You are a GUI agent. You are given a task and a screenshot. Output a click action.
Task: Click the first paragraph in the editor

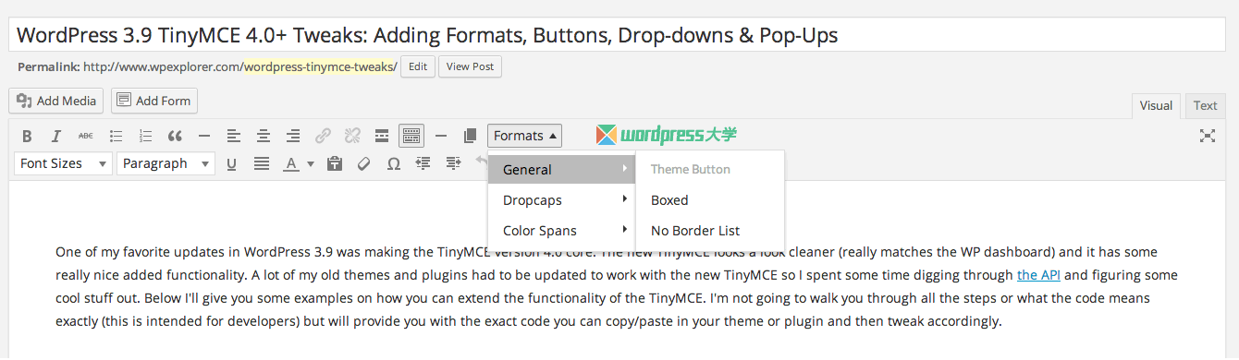pyautogui.click(x=617, y=286)
